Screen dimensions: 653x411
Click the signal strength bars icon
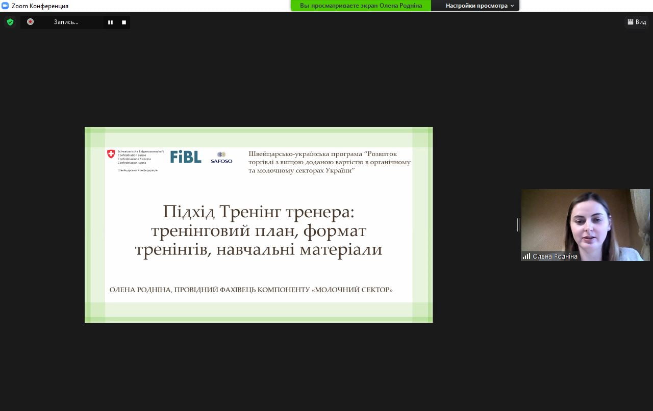(526, 256)
